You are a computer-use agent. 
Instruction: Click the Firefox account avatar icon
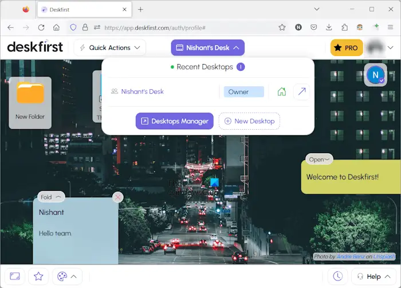(x=360, y=27)
